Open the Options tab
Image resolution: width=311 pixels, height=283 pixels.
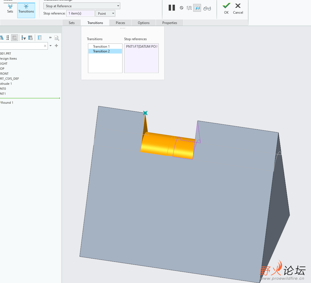click(x=144, y=23)
